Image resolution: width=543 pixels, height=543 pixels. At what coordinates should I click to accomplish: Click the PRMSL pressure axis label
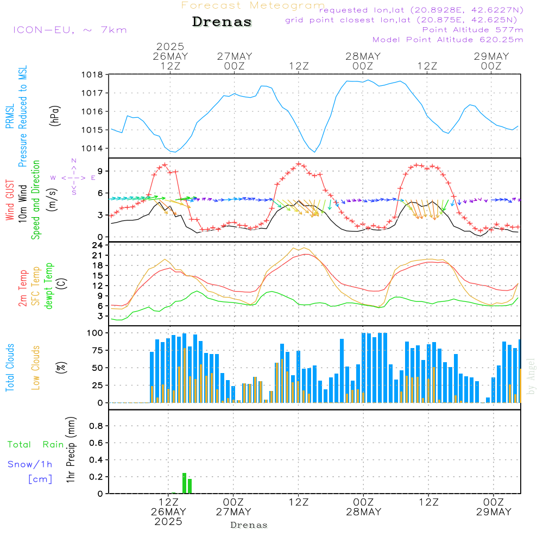(x=10, y=116)
